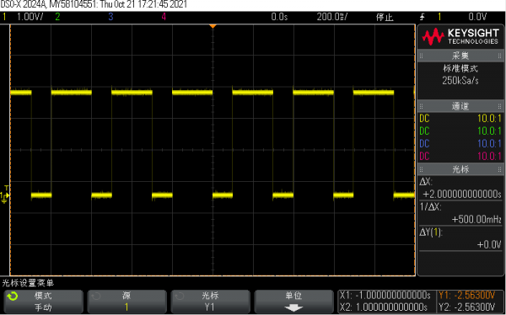Image resolution: width=506 pixels, height=315 pixels.
Task: Click the yellow trigger source 1 indicator
Action: coord(439,17)
